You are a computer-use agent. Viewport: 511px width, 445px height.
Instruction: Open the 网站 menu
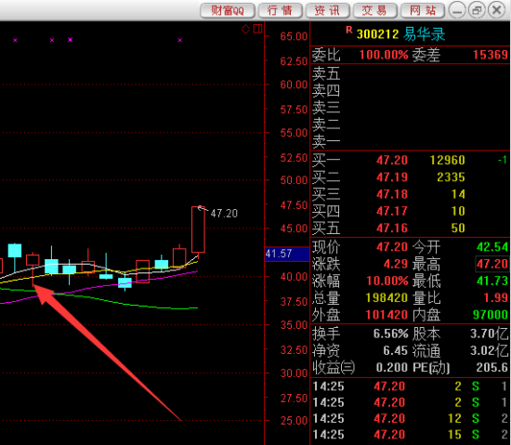pos(423,11)
